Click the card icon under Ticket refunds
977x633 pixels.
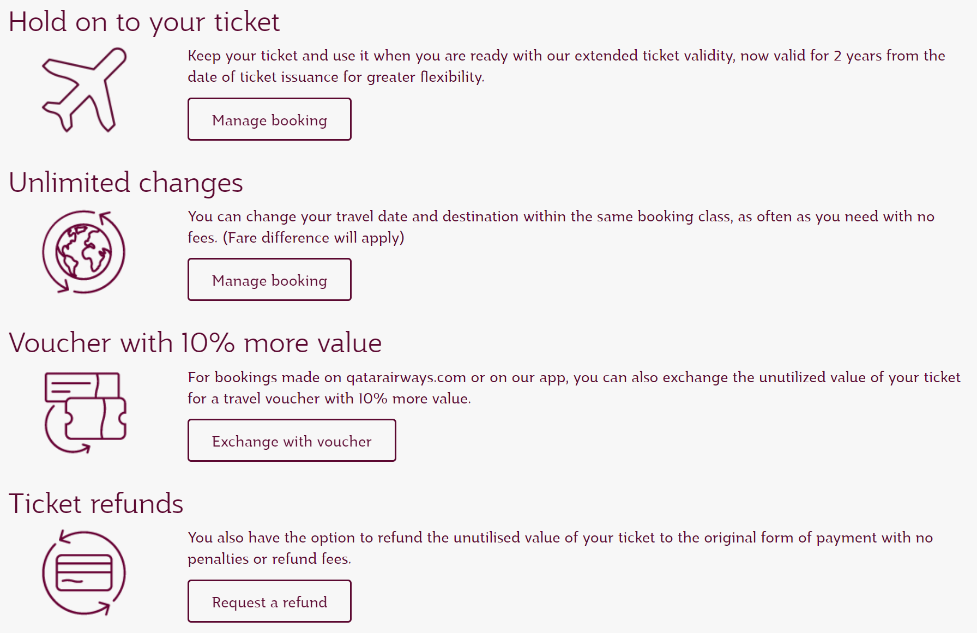click(83, 572)
